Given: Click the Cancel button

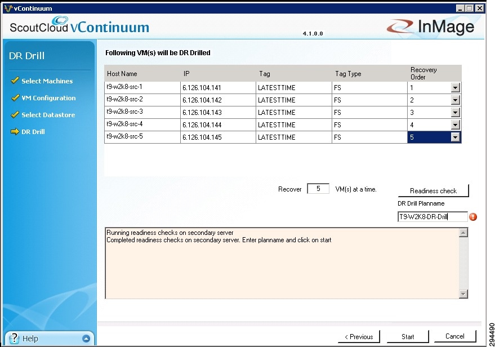Looking at the screenshot, I should 454,336.
